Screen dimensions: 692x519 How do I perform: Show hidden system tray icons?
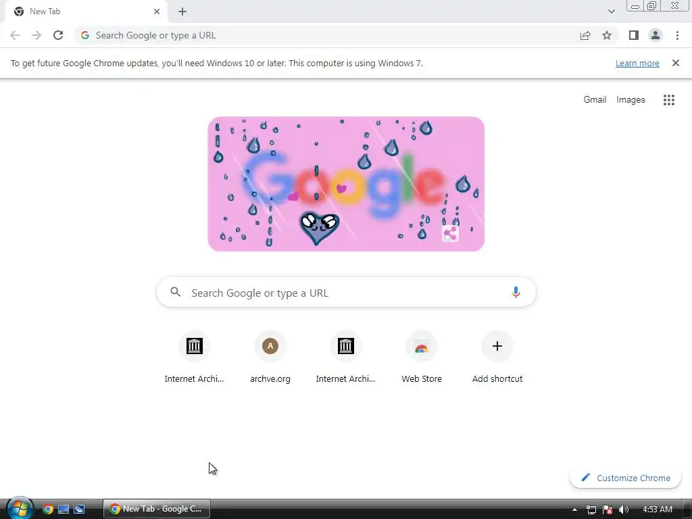coord(574,510)
